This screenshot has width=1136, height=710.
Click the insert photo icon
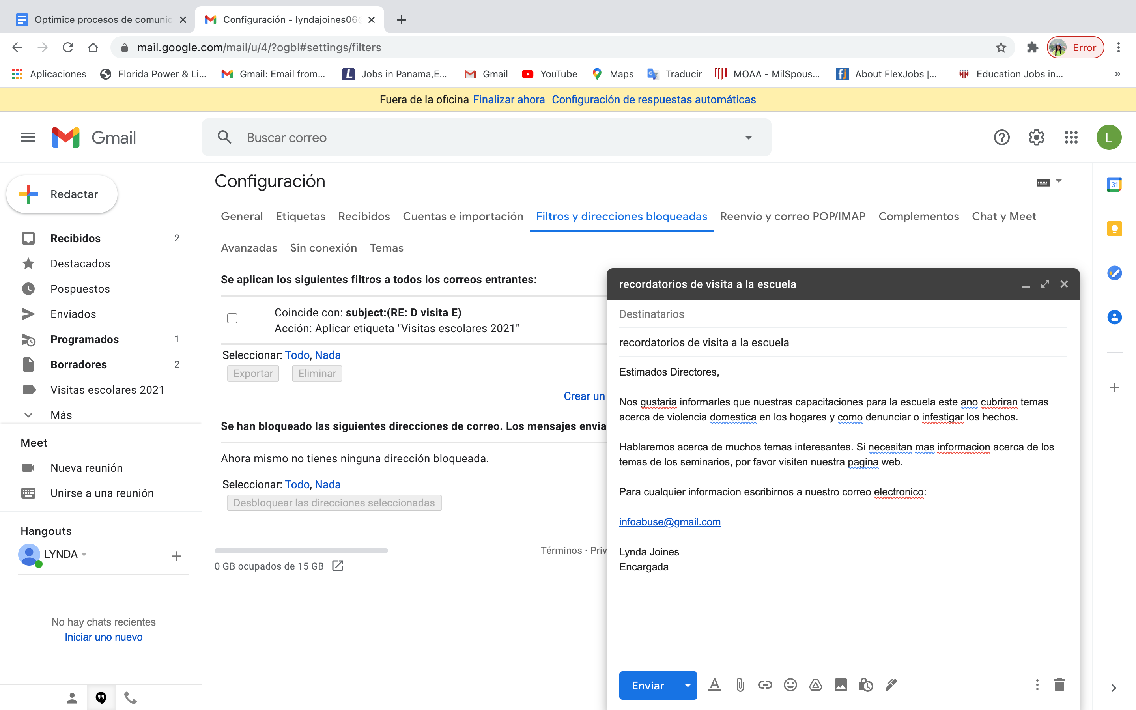[841, 685]
